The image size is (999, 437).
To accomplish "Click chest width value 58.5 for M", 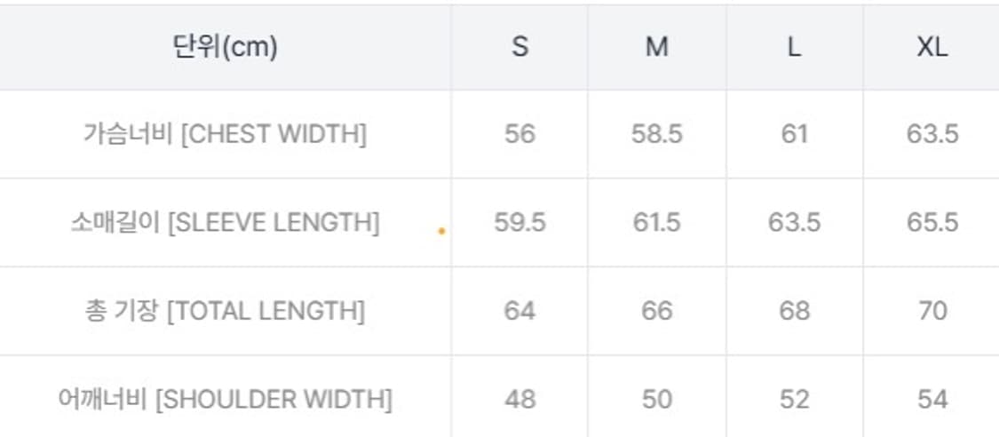I will 656,134.
